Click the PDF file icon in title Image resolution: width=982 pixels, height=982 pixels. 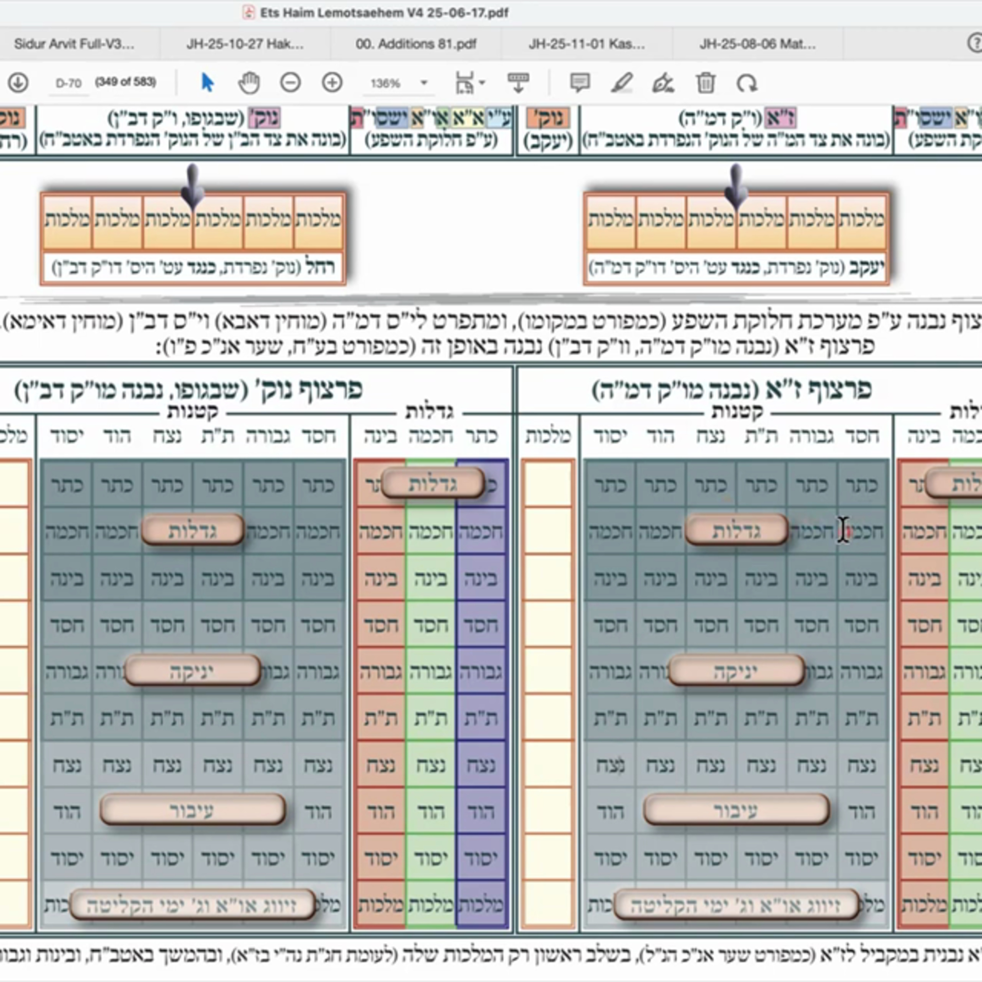coord(248,12)
